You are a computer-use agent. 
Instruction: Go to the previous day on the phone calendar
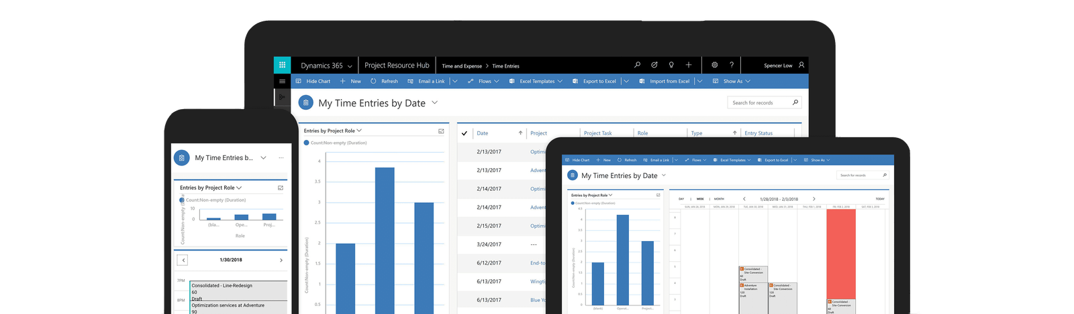[183, 260]
